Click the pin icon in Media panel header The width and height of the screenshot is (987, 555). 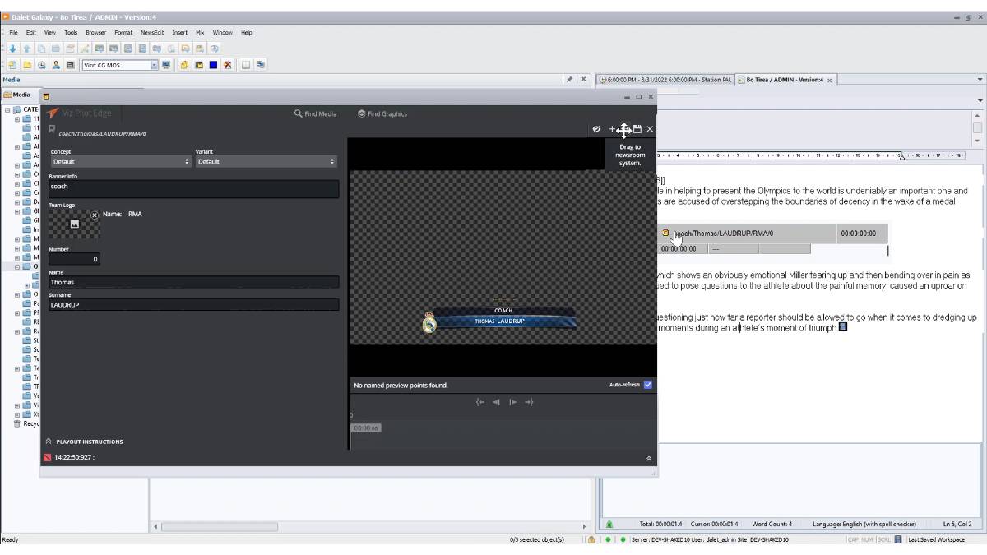[x=569, y=80]
